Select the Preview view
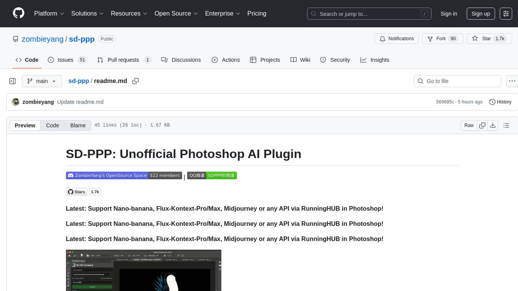518x291 pixels. [x=25, y=125]
